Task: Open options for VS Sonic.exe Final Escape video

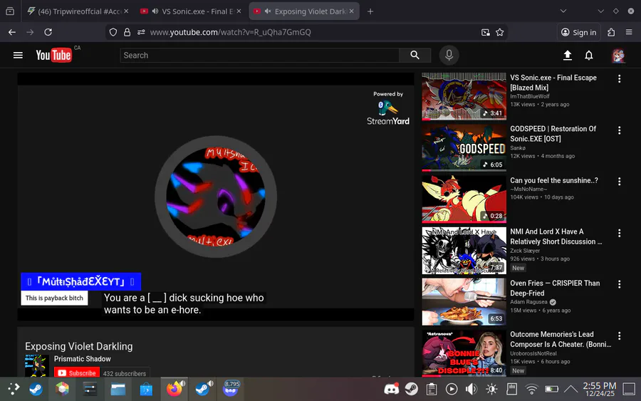Action: (620, 78)
